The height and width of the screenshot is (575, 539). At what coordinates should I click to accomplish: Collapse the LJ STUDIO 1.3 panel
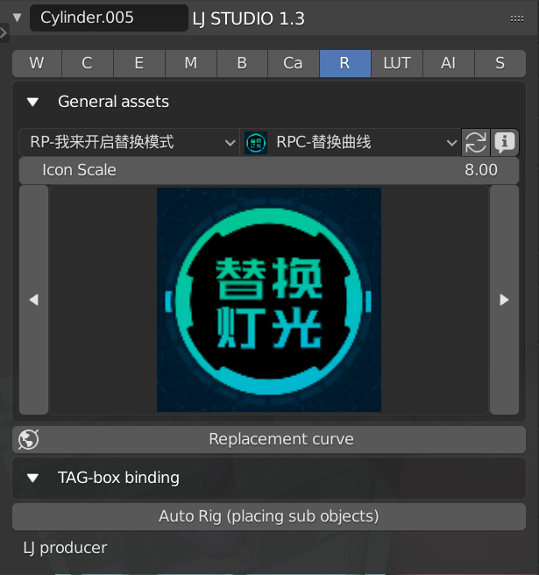pos(17,18)
